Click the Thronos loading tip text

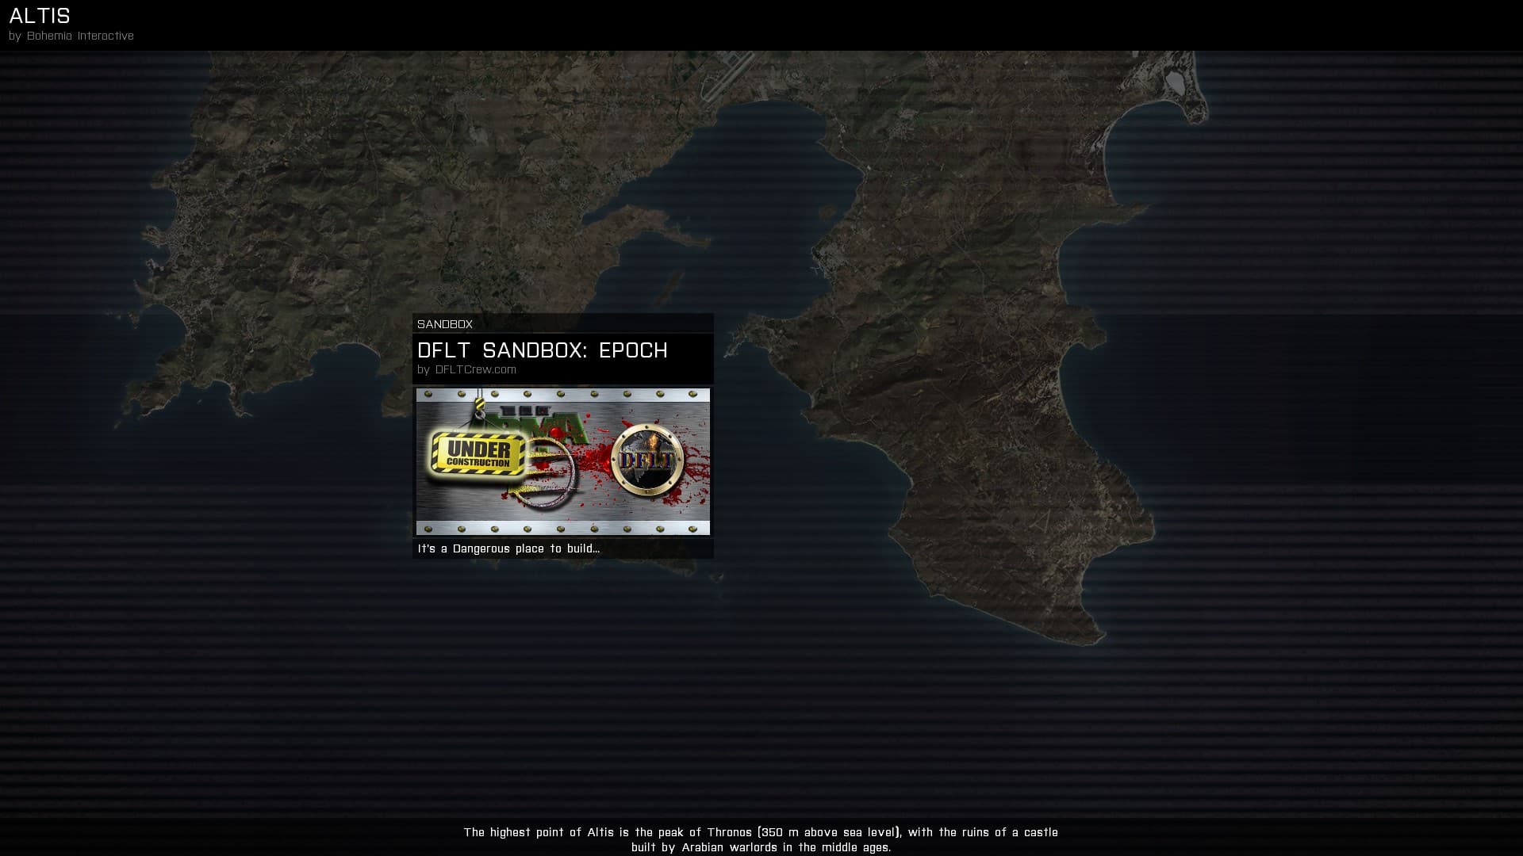761,839
